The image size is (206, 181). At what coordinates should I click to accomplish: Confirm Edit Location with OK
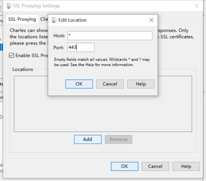click(x=79, y=84)
